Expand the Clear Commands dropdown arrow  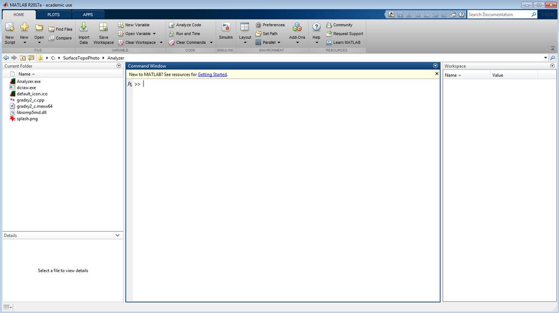(211, 43)
